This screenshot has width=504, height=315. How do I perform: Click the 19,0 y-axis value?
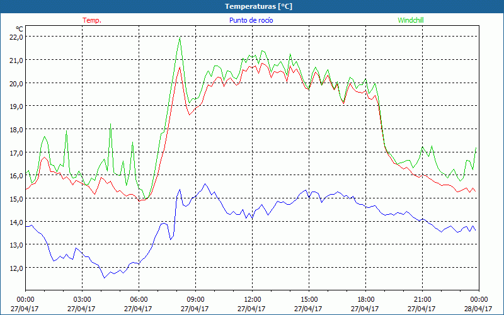16,106
